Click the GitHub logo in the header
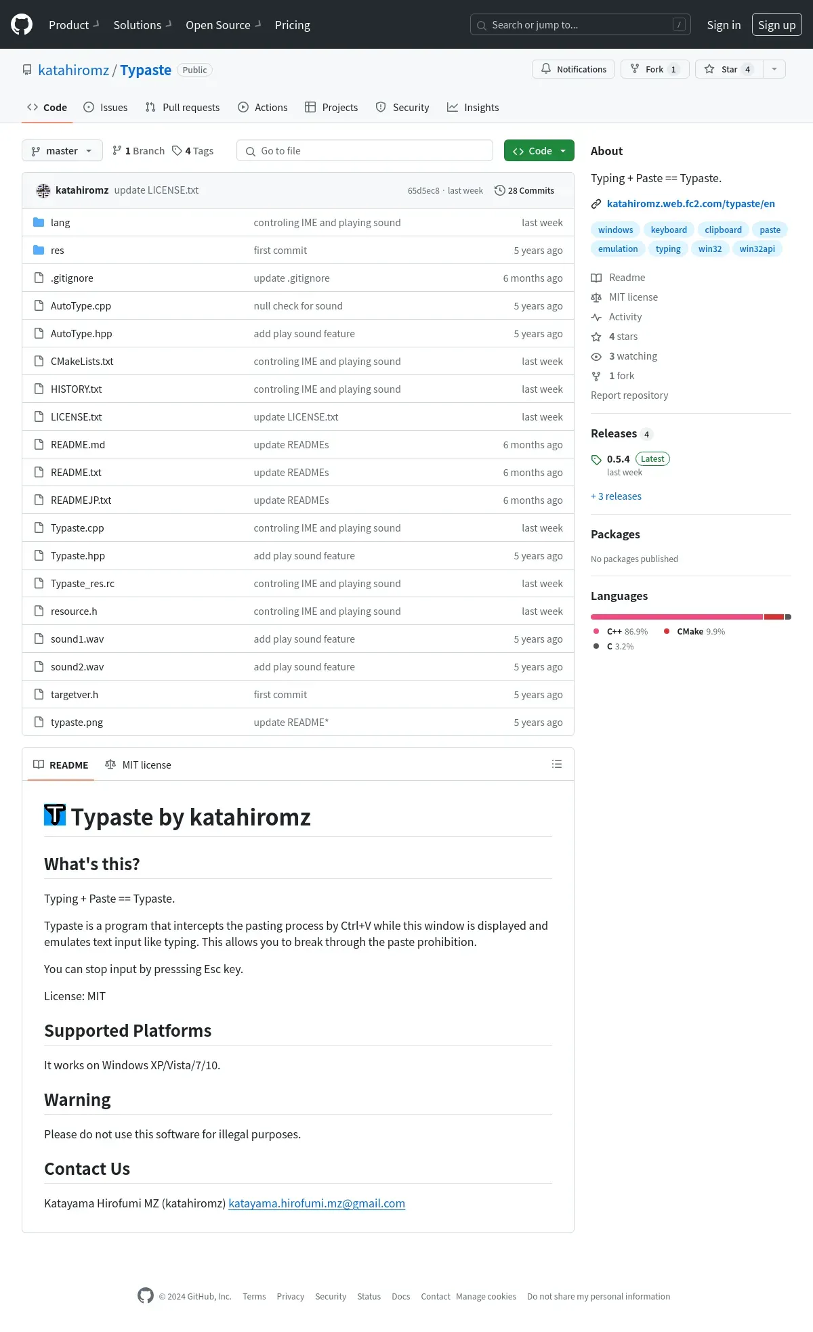813x1332 pixels. click(22, 25)
